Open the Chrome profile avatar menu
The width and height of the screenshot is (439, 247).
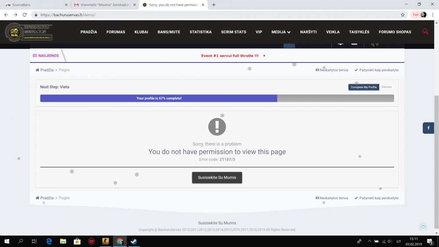pyautogui.click(x=423, y=14)
